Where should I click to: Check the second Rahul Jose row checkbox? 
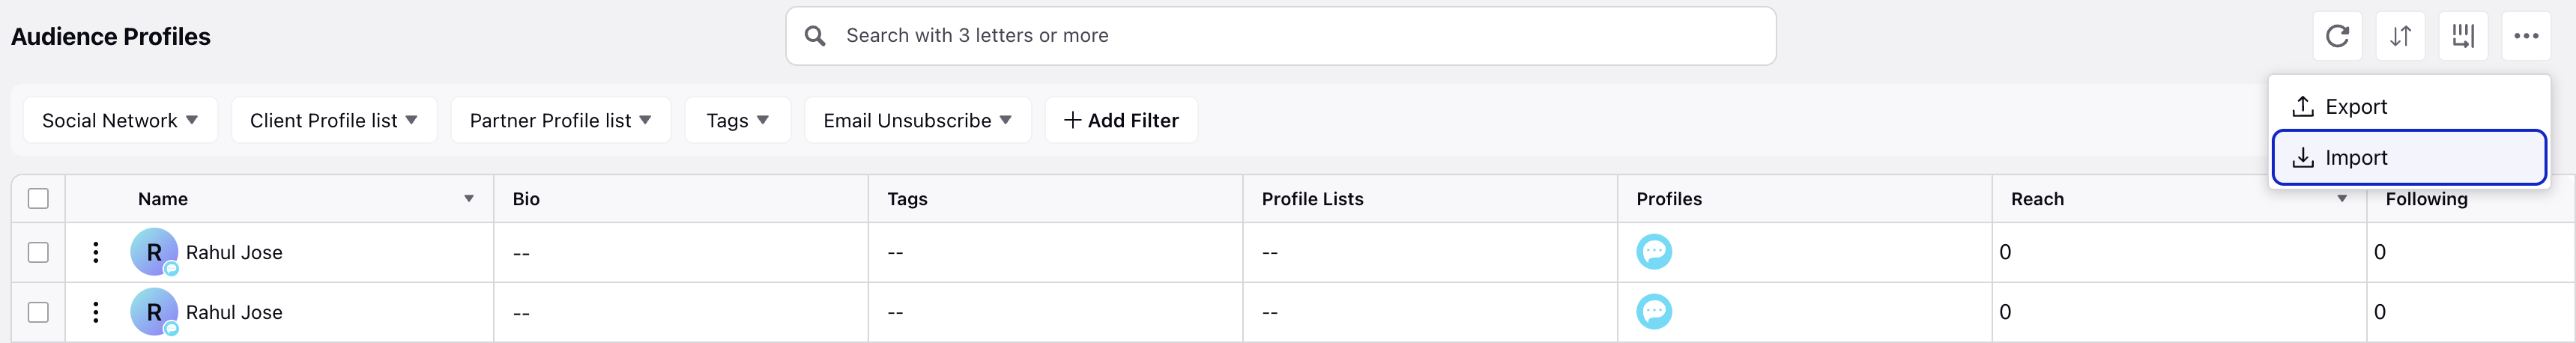coord(38,312)
